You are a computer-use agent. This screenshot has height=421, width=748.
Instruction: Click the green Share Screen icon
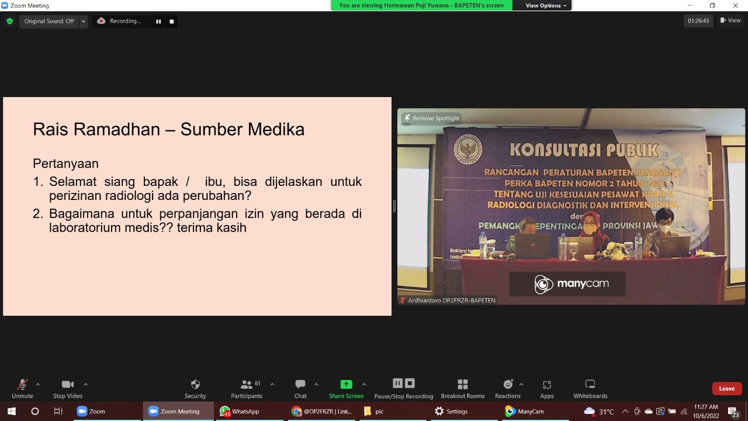[346, 384]
